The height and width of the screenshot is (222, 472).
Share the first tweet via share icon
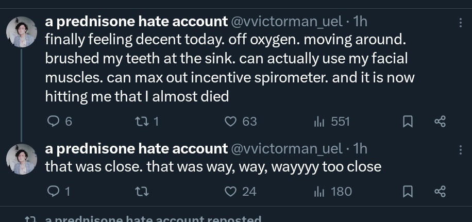point(440,122)
